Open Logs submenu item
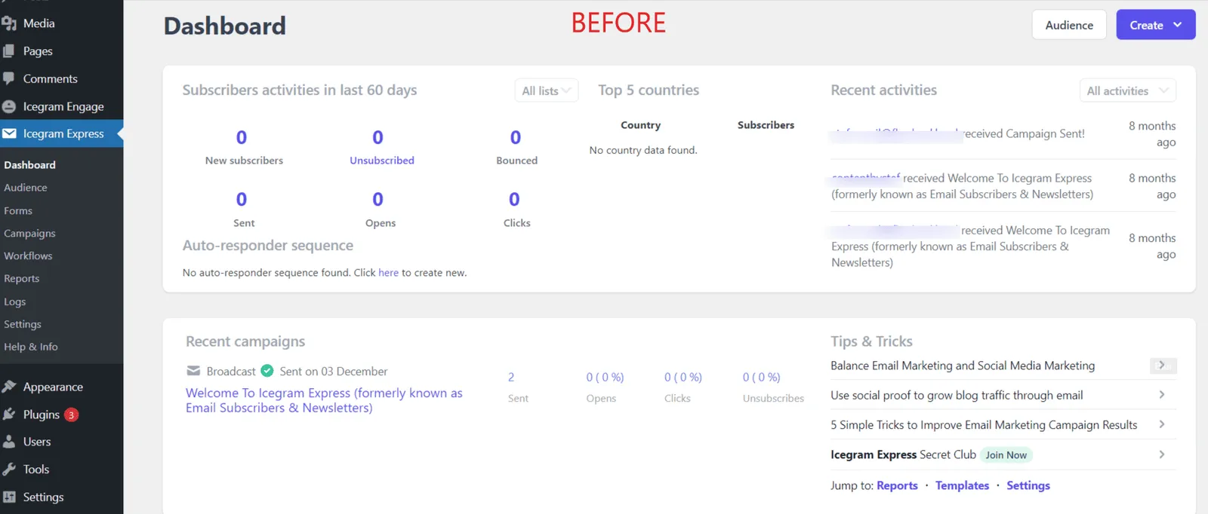1208x514 pixels. tap(15, 301)
